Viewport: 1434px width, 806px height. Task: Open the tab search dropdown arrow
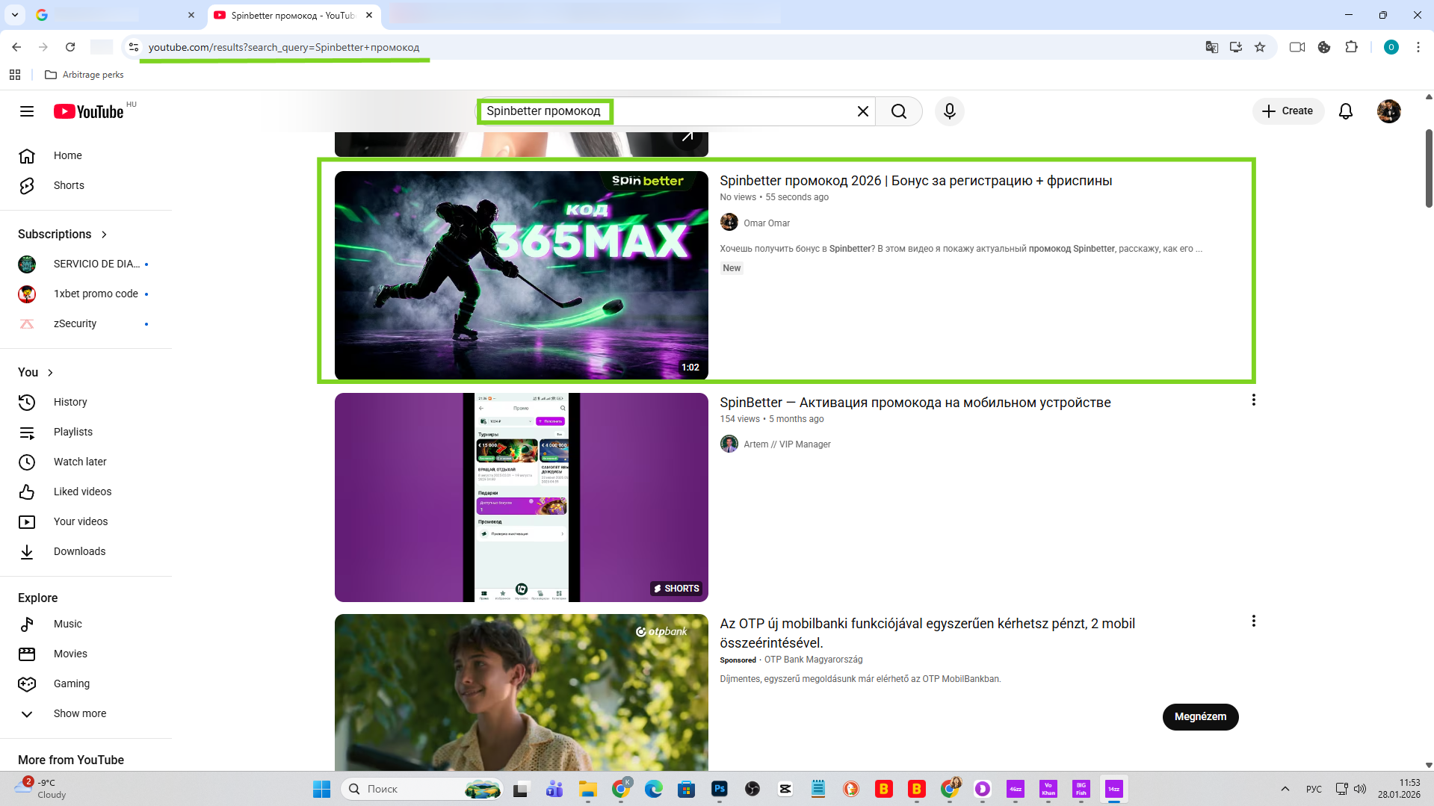pyautogui.click(x=15, y=15)
